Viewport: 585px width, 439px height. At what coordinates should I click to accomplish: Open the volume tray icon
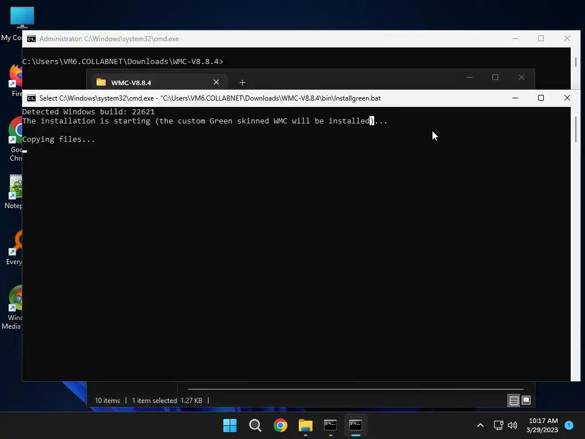pyautogui.click(x=512, y=425)
